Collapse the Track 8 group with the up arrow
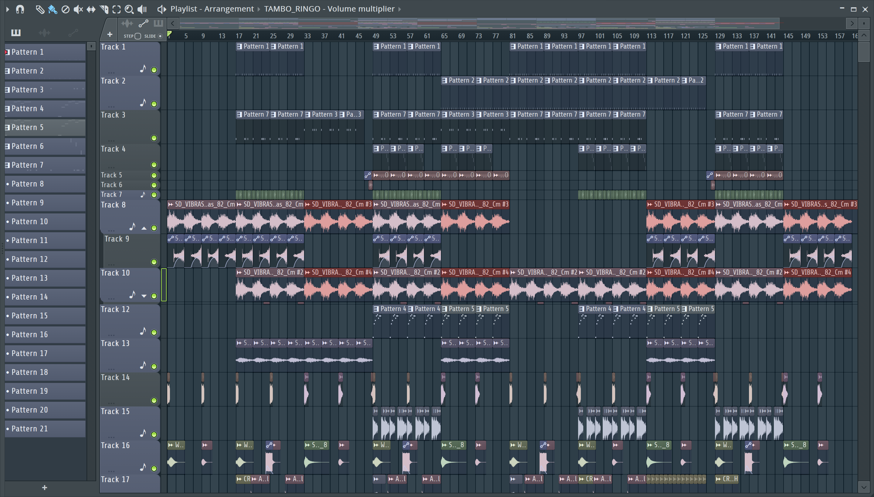 (144, 228)
